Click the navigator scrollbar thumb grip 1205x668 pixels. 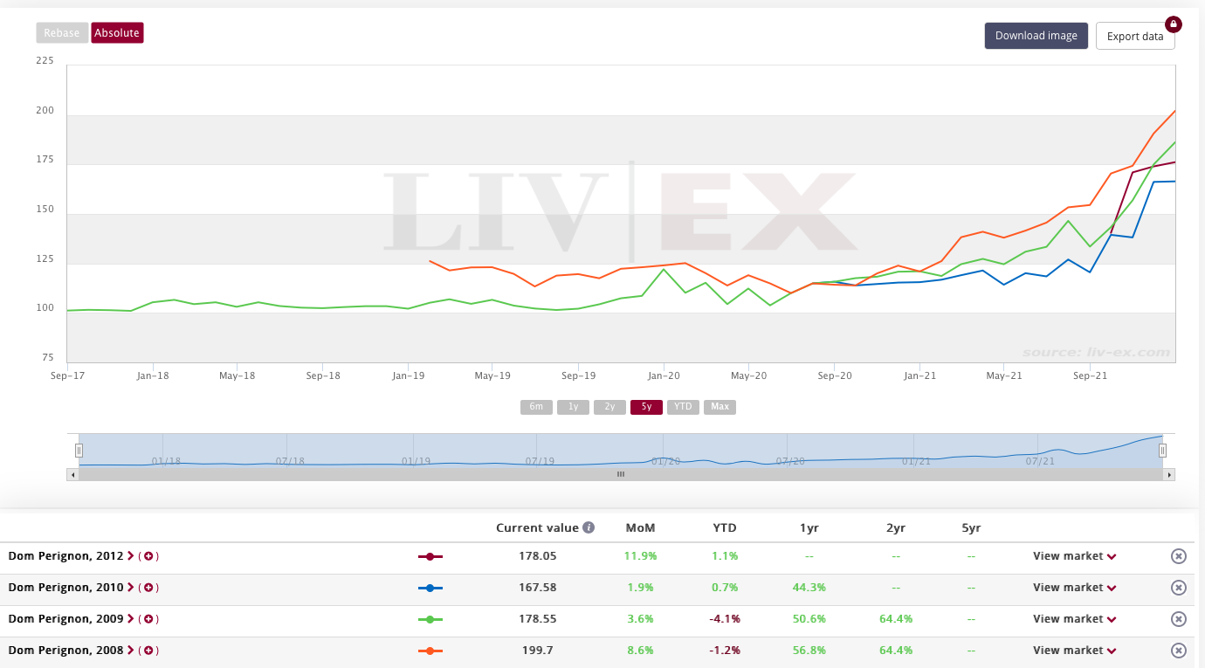pyautogui.click(x=621, y=474)
